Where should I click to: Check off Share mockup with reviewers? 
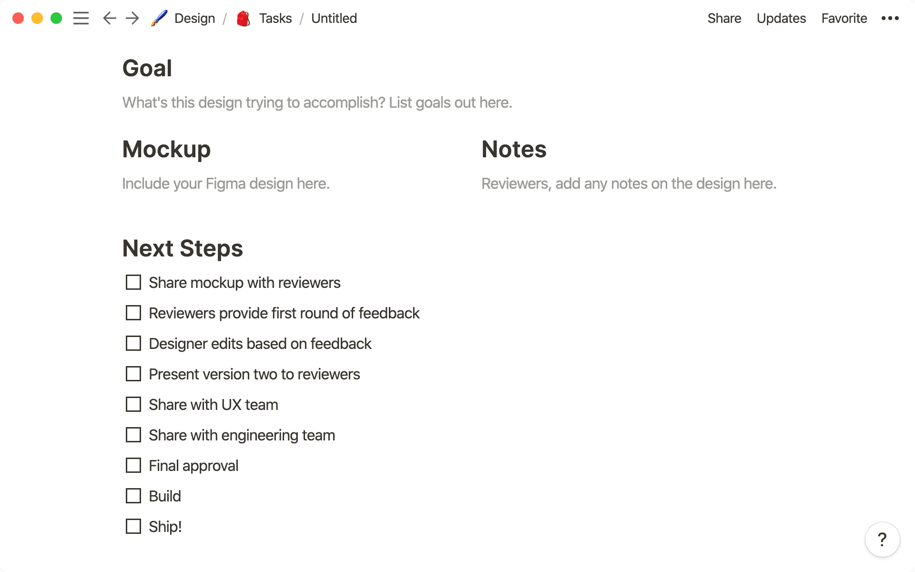coord(133,282)
